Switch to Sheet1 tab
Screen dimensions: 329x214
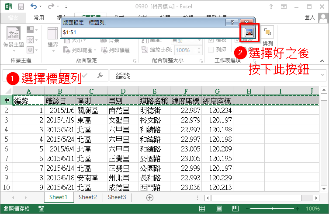pyautogui.click(x=59, y=197)
